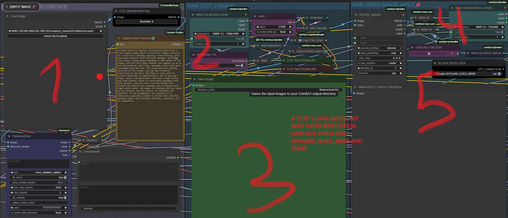The image size is (508, 218).
Task: Select the (I)INPUT IMAGE group label
Action: coord(20,7)
